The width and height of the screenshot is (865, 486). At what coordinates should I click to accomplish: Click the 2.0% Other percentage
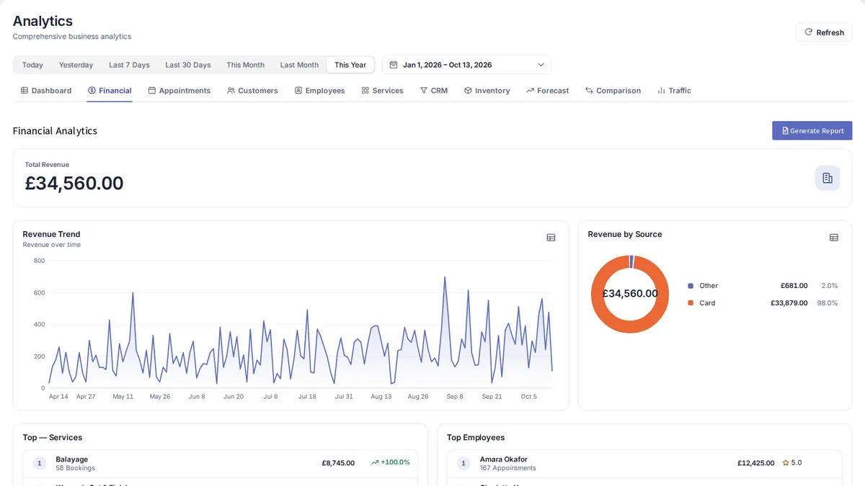pyautogui.click(x=830, y=286)
